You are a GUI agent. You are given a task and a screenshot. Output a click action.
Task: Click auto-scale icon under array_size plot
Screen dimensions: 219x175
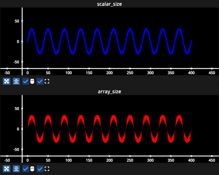tap(7, 169)
